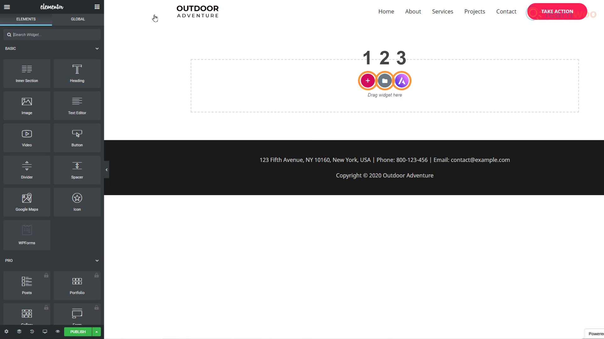Image resolution: width=604 pixels, height=339 pixels.
Task: Click the TAKE ACTION button
Action: 557,11
